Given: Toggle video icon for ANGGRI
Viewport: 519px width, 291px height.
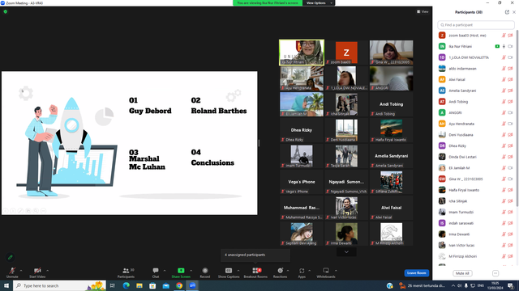Looking at the screenshot, I should tap(510, 113).
